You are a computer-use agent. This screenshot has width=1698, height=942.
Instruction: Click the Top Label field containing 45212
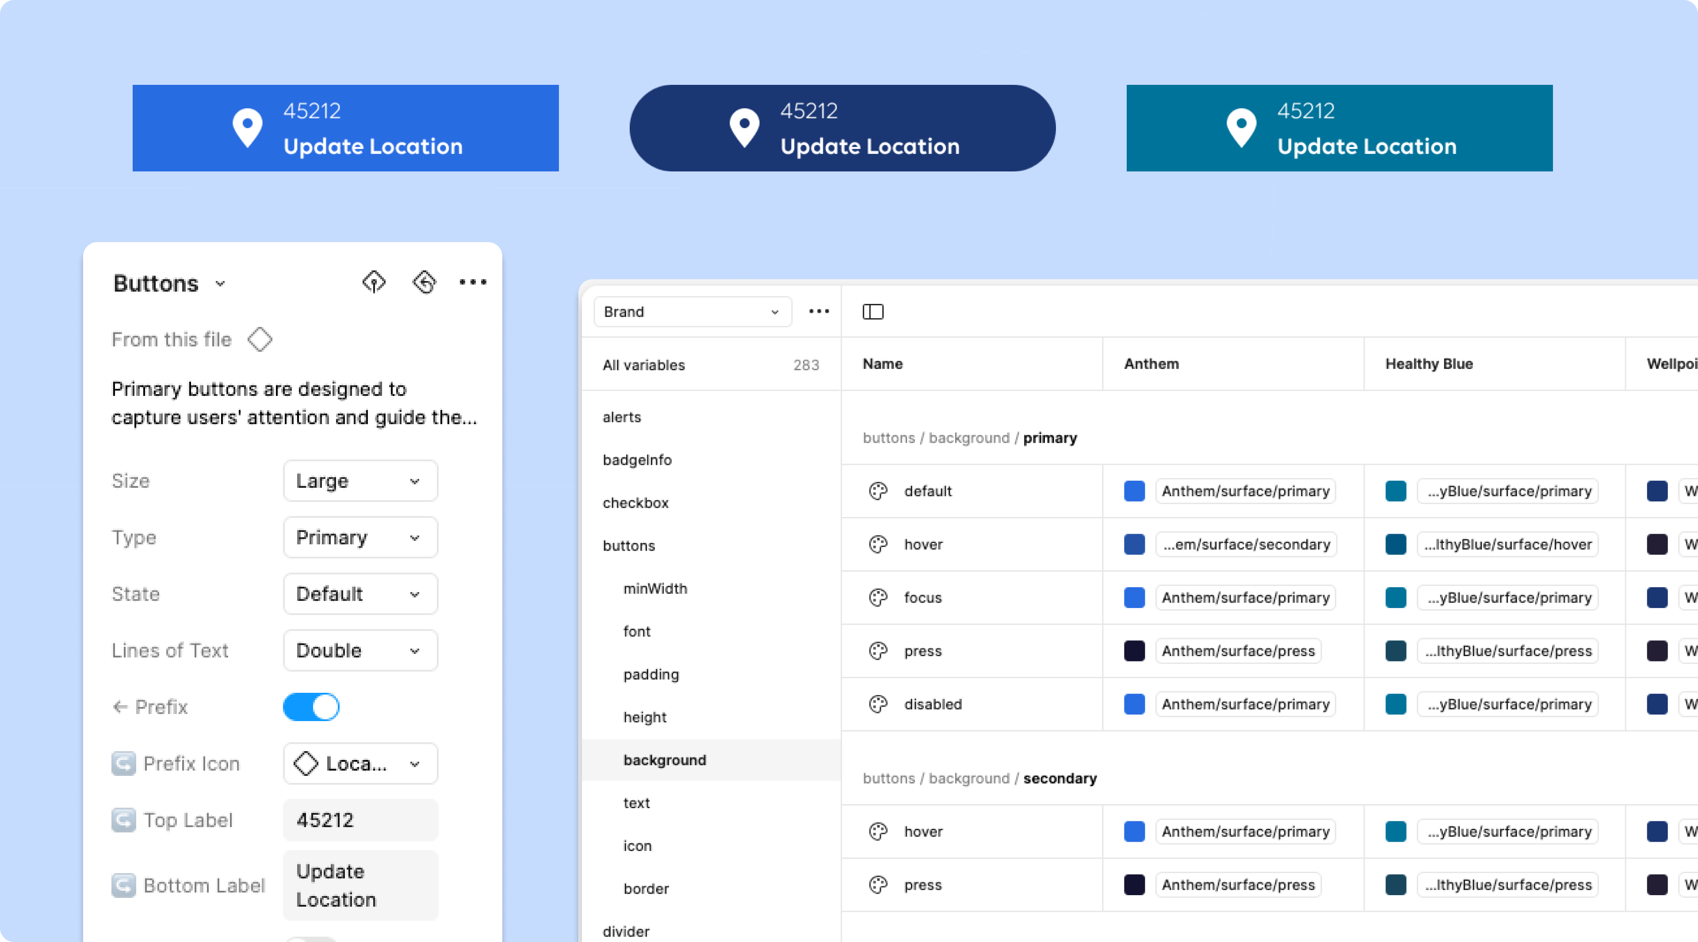click(360, 821)
